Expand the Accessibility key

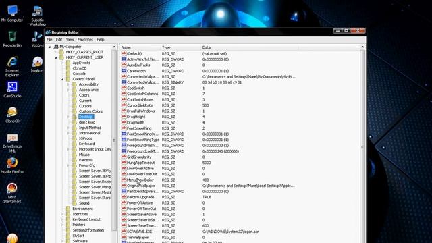pyautogui.click(x=68, y=84)
